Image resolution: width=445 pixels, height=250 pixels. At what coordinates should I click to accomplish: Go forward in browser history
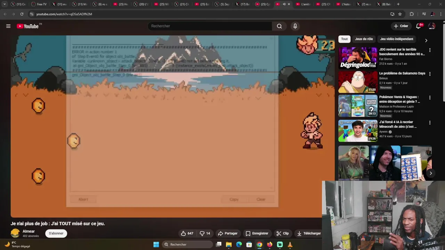pyautogui.click(x=13, y=14)
